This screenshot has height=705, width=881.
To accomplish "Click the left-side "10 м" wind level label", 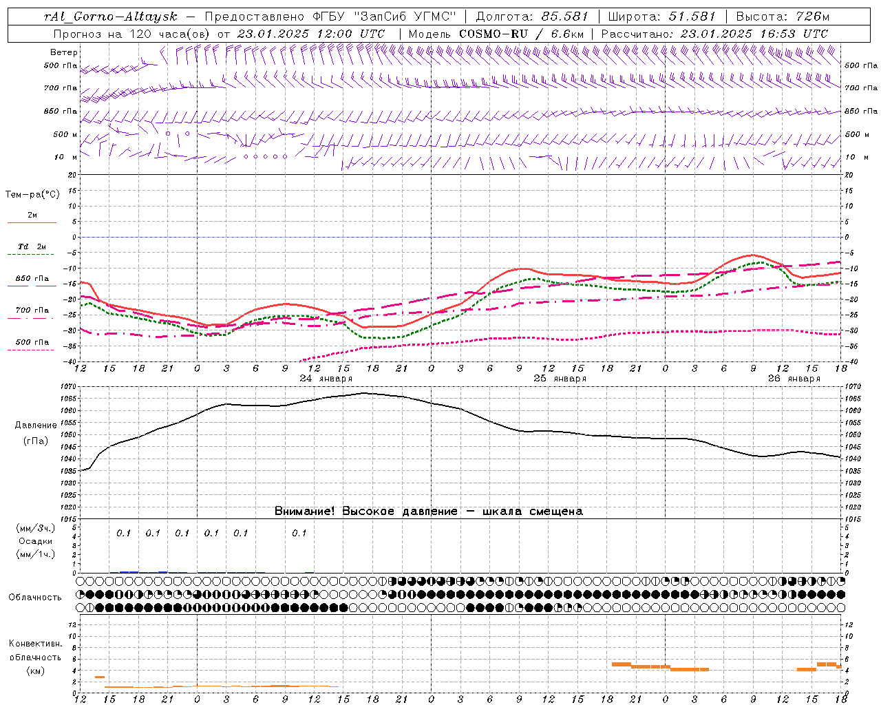I will [x=65, y=157].
